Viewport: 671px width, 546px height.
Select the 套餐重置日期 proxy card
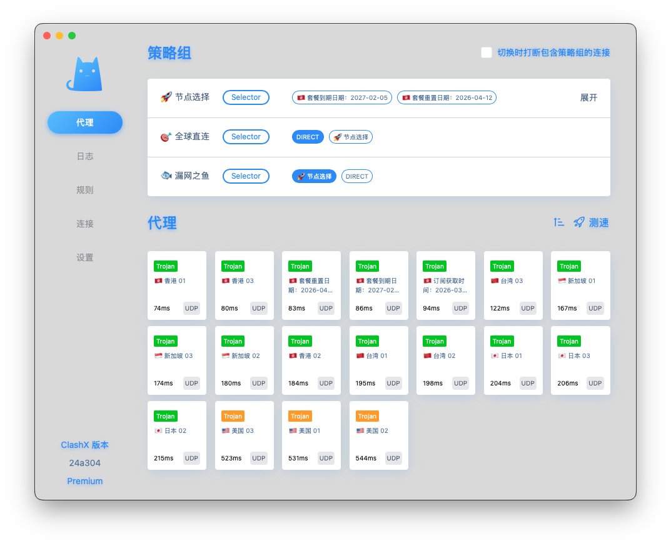311,285
